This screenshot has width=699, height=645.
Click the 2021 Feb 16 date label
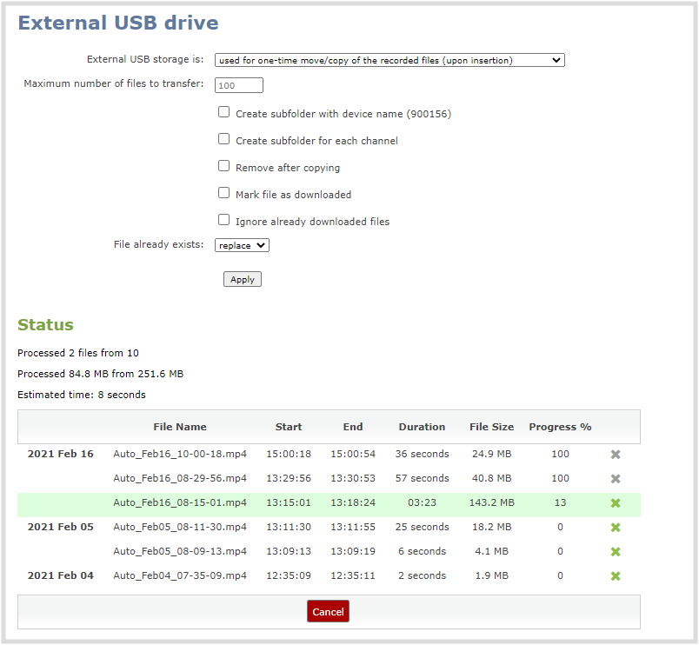(x=61, y=454)
